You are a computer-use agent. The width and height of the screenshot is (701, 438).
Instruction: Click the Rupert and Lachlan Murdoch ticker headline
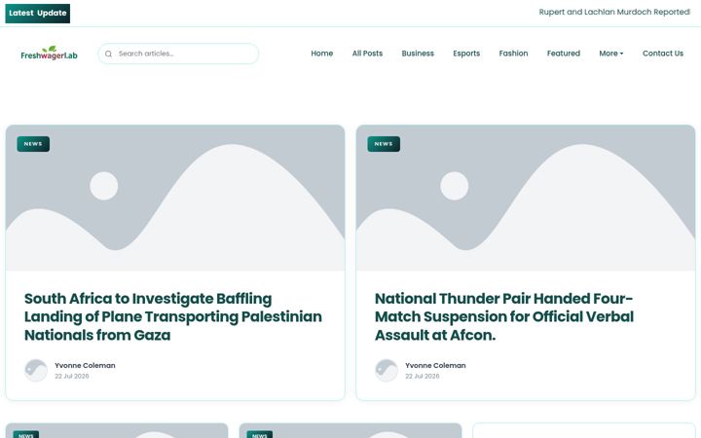point(614,12)
